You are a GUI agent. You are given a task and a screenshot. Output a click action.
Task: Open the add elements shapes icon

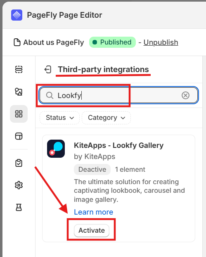(19, 91)
